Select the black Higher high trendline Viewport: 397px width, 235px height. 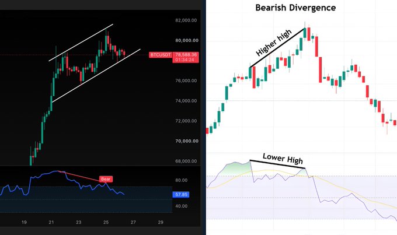point(277,48)
